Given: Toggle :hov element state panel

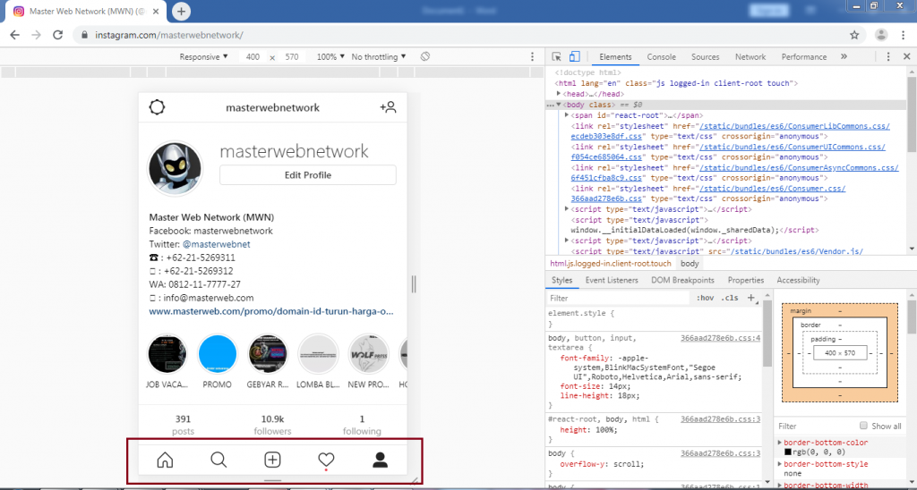Looking at the screenshot, I should [x=706, y=298].
